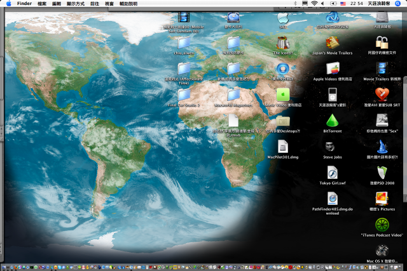Select the Affectionate Time folder
This screenshot has height=271, width=407.
coord(184,69)
